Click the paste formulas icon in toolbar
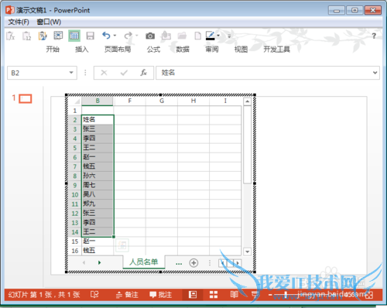Image resolution: width=387 pixels, height=308 pixels. coord(11,36)
